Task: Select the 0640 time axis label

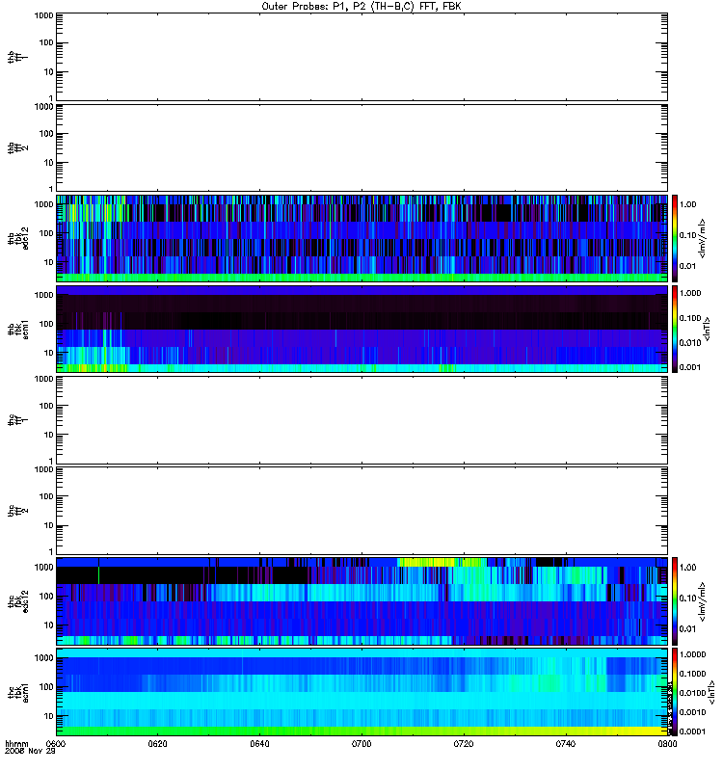Action: click(259, 744)
